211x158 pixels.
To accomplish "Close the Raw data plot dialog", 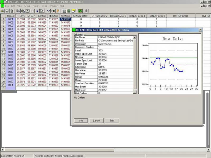I will (200, 30).
